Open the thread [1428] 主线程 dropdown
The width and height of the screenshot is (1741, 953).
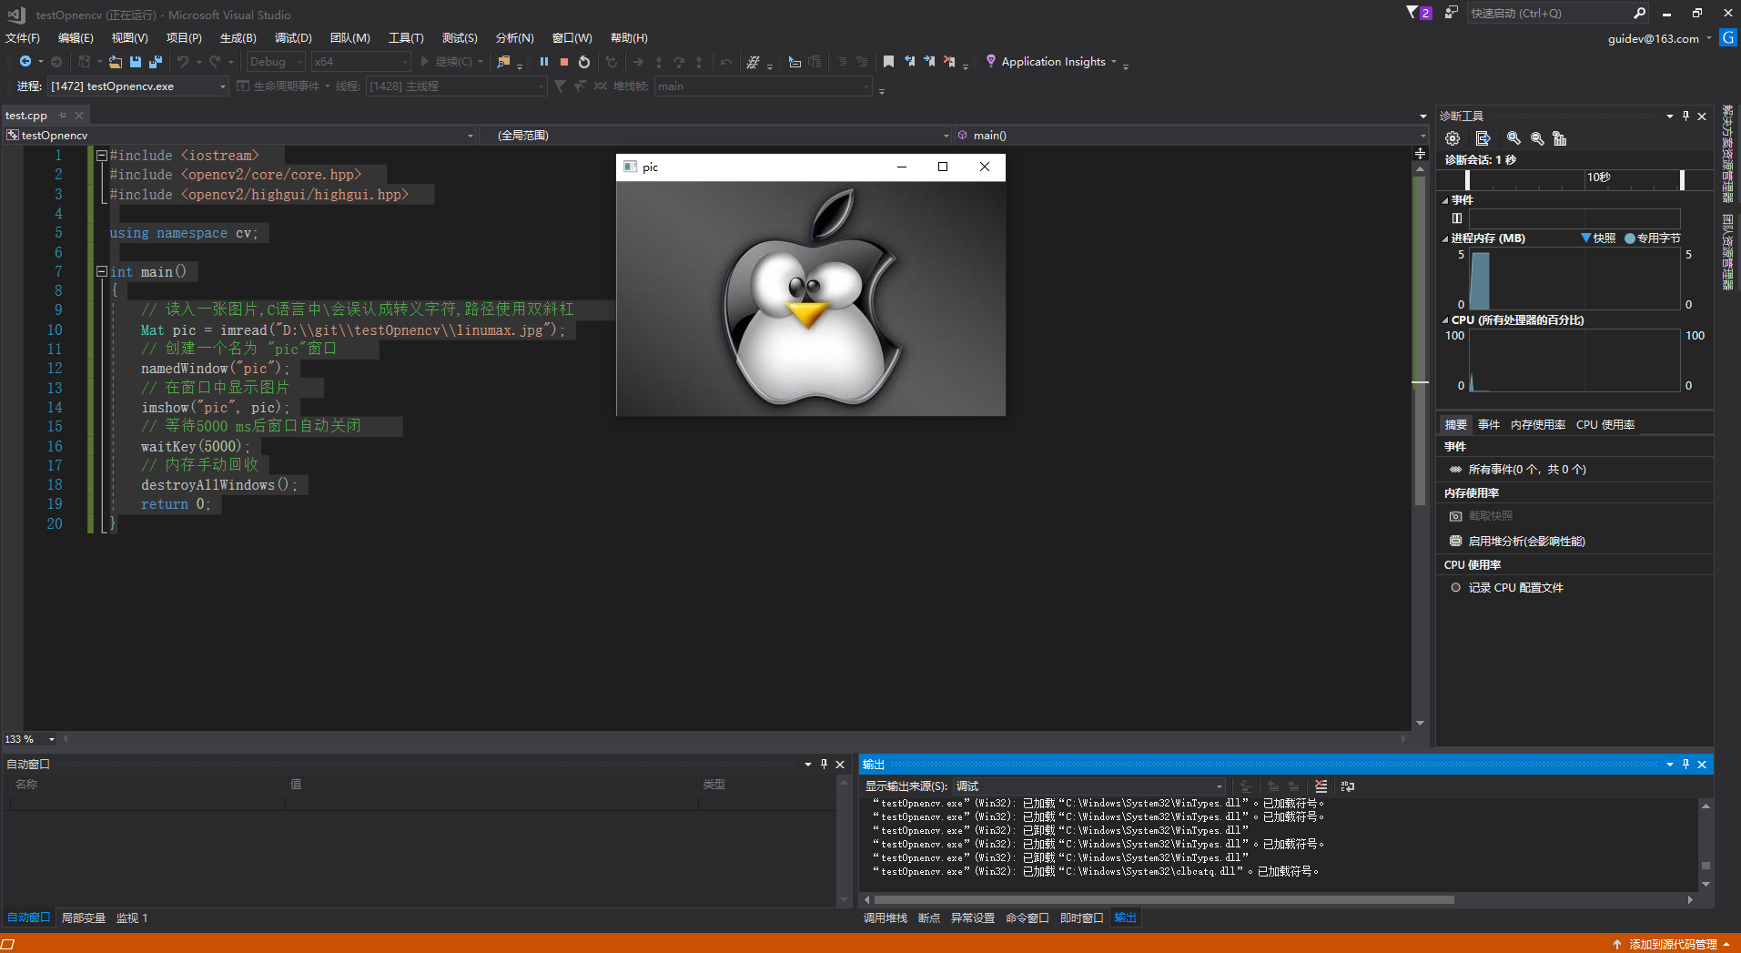click(x=456, y=86)
